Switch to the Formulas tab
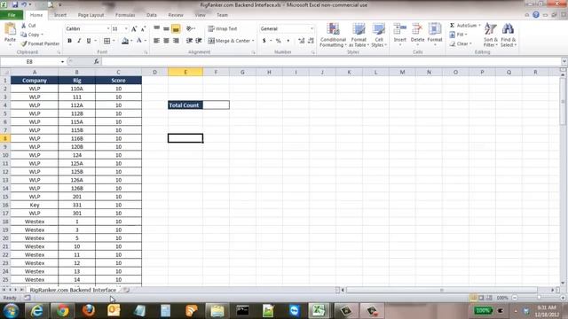The height and width of the screenshot is (319, 568). point(125,15)
